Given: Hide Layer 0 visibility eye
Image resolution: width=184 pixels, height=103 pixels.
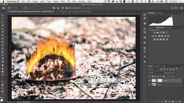Looking at the screenshot, I should click(x=149, y=85).
